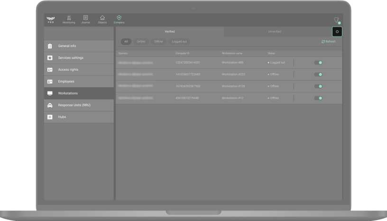
Task: Go to Employees section
Action: (x=79, y=82)
